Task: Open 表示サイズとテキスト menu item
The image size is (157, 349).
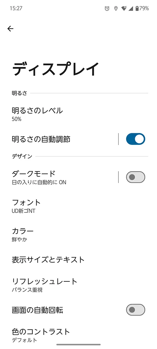Action: [78, 259]
